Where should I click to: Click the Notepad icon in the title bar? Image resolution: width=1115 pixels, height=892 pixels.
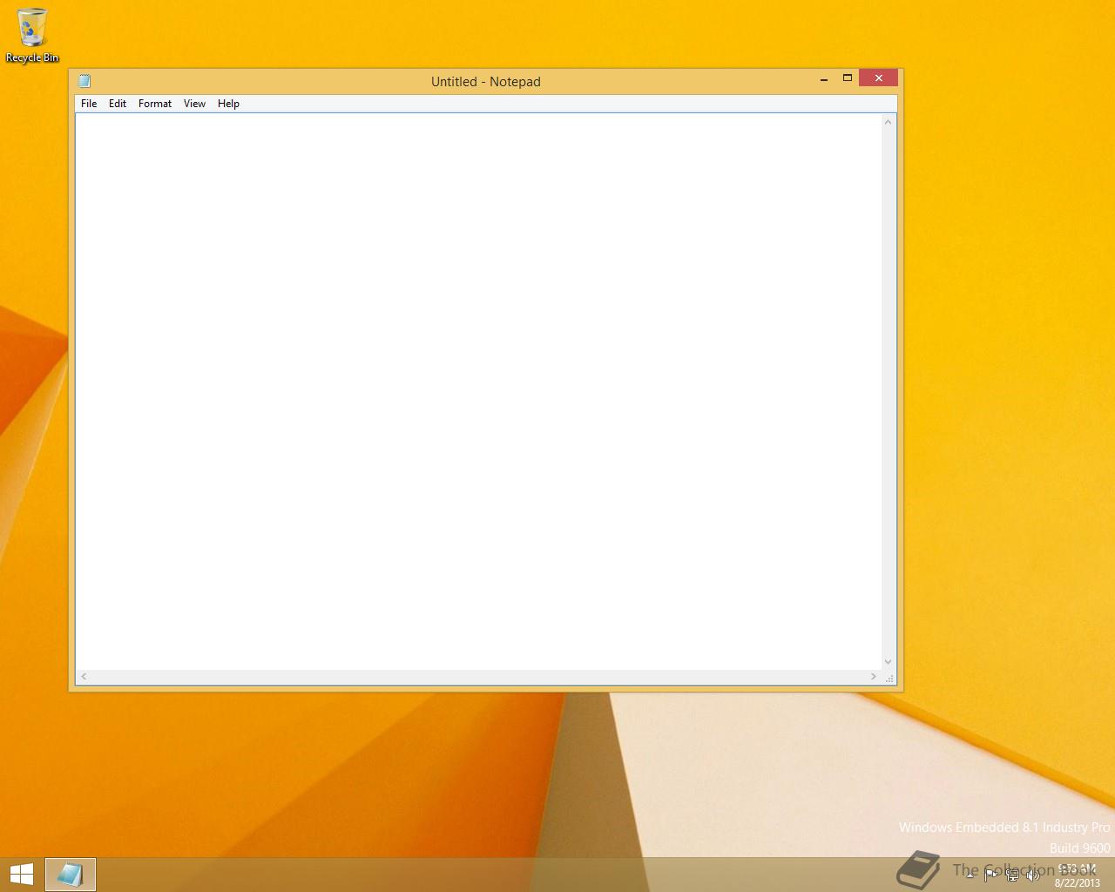point(84,81)
